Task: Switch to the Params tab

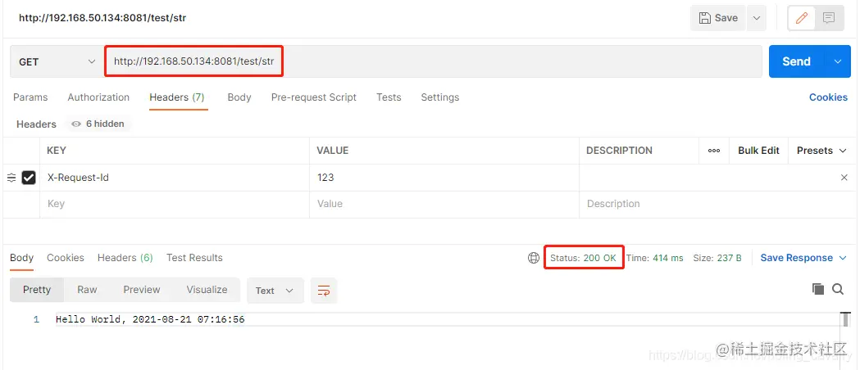Action: coord(30,97)
